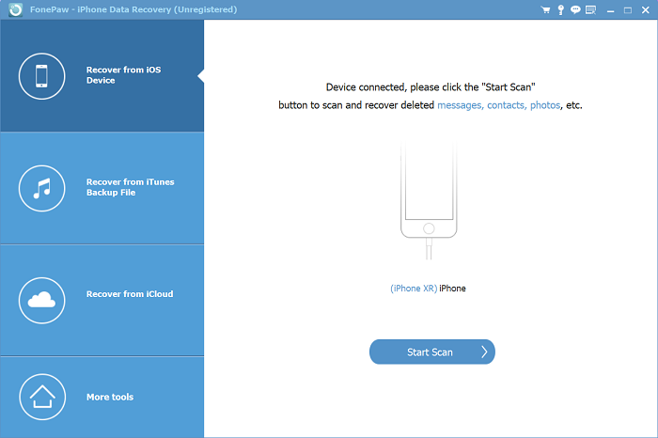The height and width of the screenshot is (438, 658).
Task: Click the photos link
Action: point(545,105)
